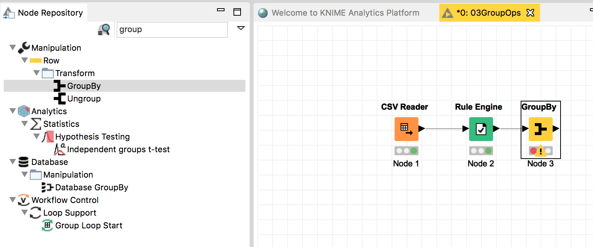The height and width of the screenshot is (247, 593).
Task: Click the repository search field containing group
Action: [172, 29]
